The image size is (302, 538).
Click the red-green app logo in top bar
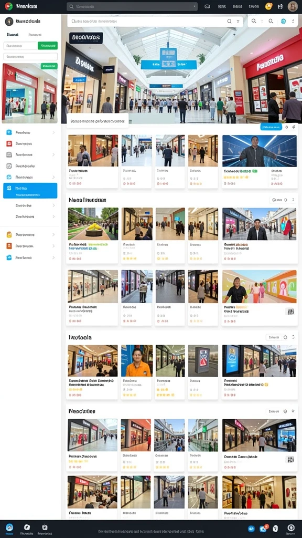point(8,6)
